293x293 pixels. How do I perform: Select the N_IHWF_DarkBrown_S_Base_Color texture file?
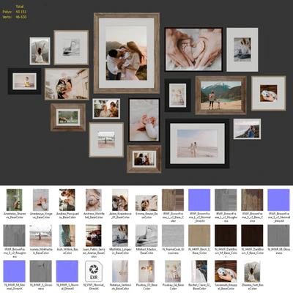click(x=252, y=236)
